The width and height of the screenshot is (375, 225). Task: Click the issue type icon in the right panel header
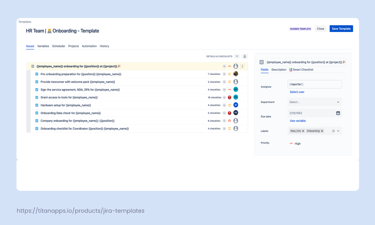pos(261,62)
